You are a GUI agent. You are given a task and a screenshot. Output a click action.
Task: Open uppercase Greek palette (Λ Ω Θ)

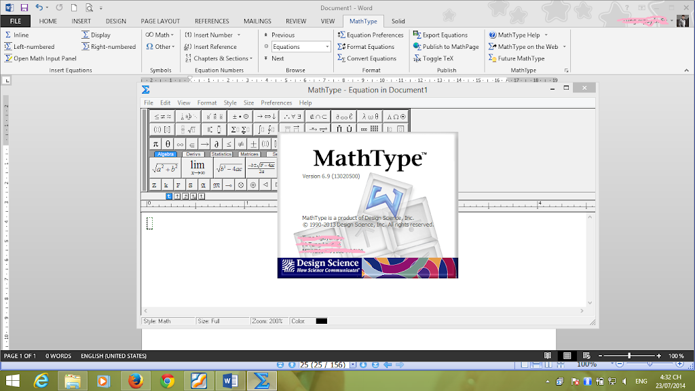[x=396, y=117]
